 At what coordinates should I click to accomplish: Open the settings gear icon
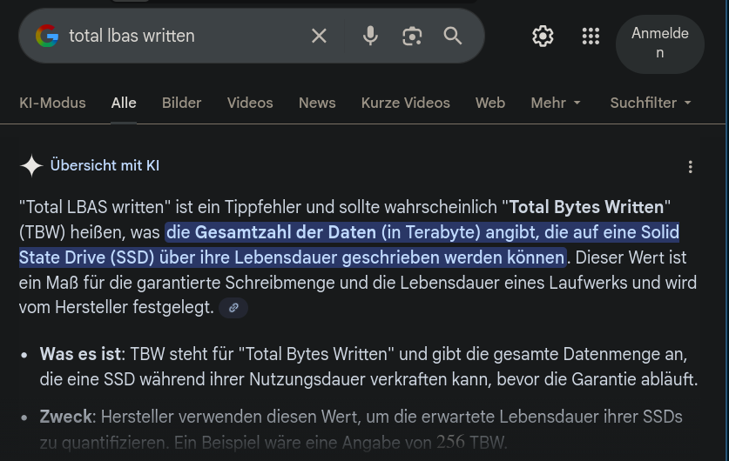[543, 36]
